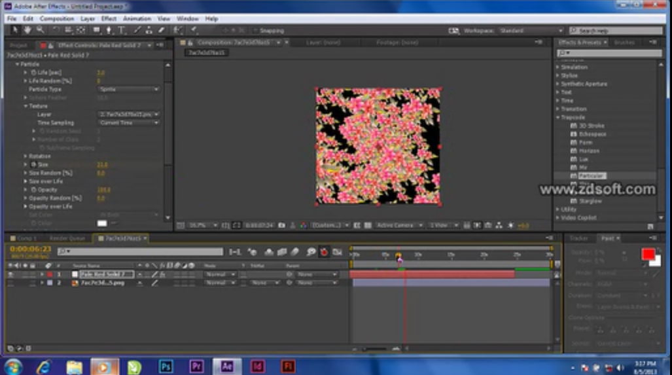
Task: Click the Windows Start button
Action: [x=13, y=367]
